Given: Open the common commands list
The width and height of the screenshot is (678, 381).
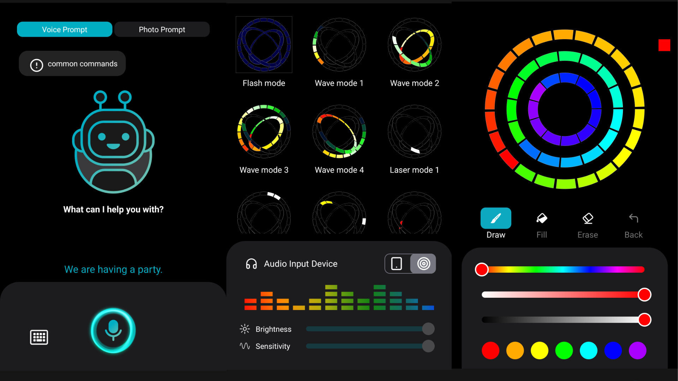Looking at the screenshot, I should (x=72, y=64).
